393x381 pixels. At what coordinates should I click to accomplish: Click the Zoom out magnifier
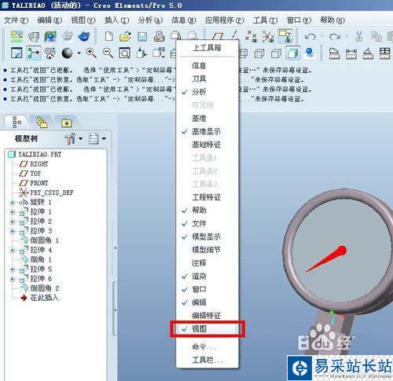108,53
